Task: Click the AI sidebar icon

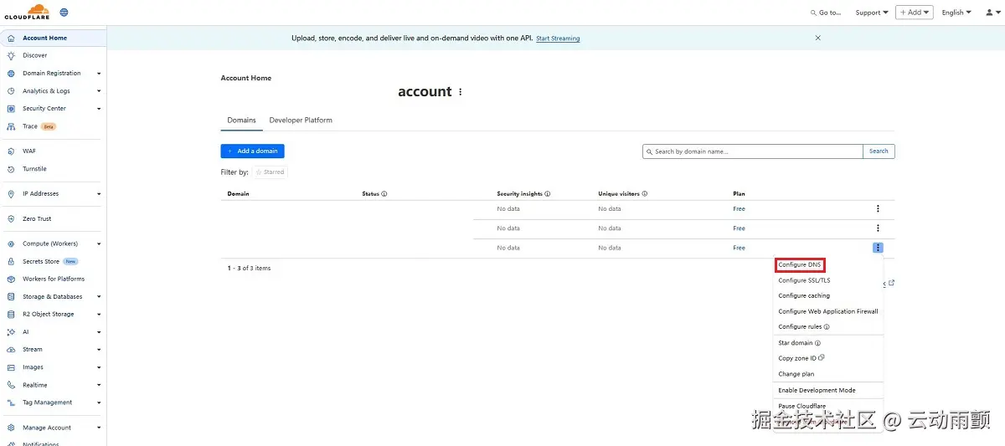Action: point(11,331)
